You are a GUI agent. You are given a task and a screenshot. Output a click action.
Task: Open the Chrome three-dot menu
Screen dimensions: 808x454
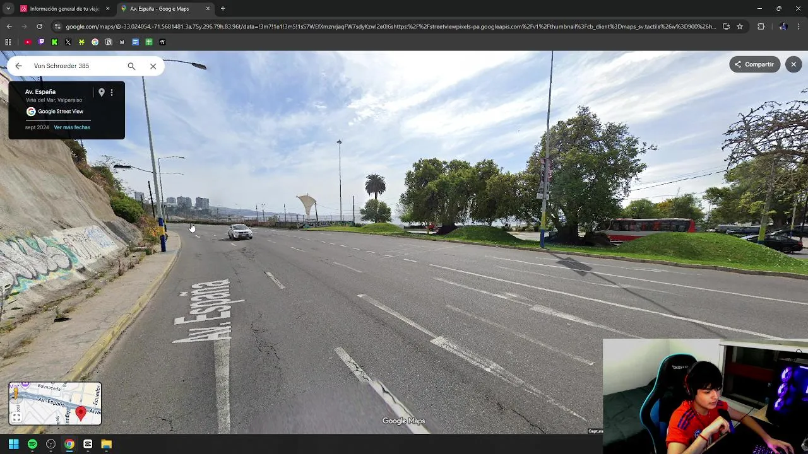coord(799,26)
